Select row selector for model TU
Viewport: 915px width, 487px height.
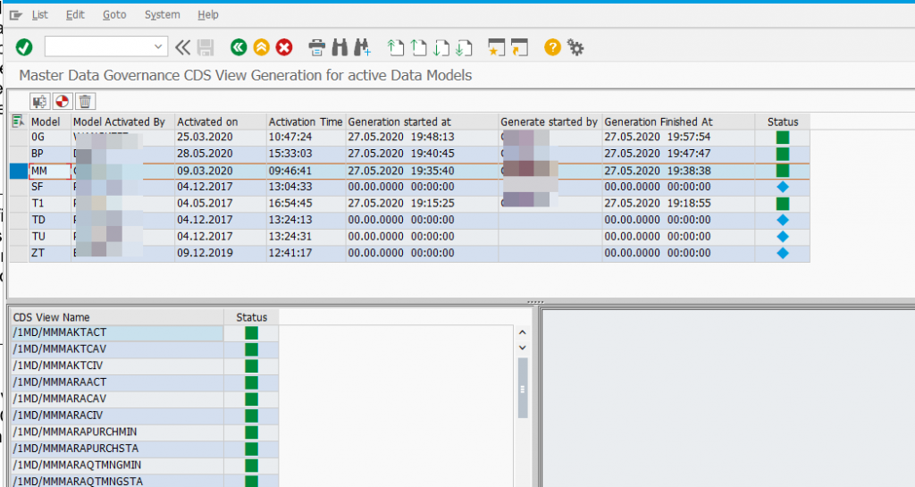(x=19, y=236)
